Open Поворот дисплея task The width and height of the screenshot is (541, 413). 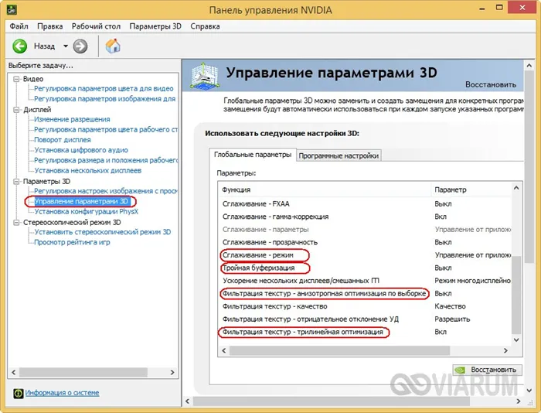point(63,140)
